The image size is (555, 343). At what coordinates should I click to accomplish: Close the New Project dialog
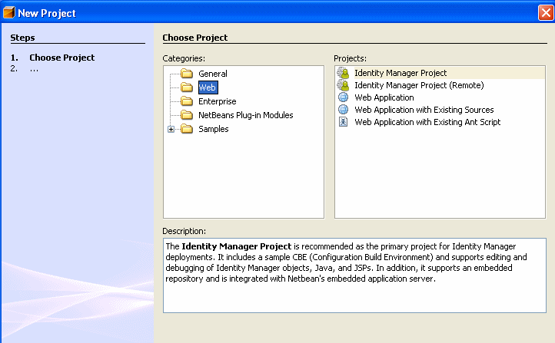coord(546,13)
